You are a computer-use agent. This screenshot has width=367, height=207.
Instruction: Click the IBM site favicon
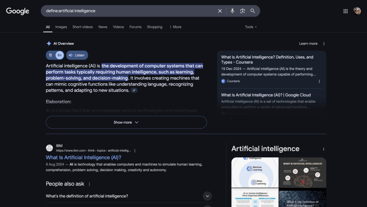(x=49, y=148)
